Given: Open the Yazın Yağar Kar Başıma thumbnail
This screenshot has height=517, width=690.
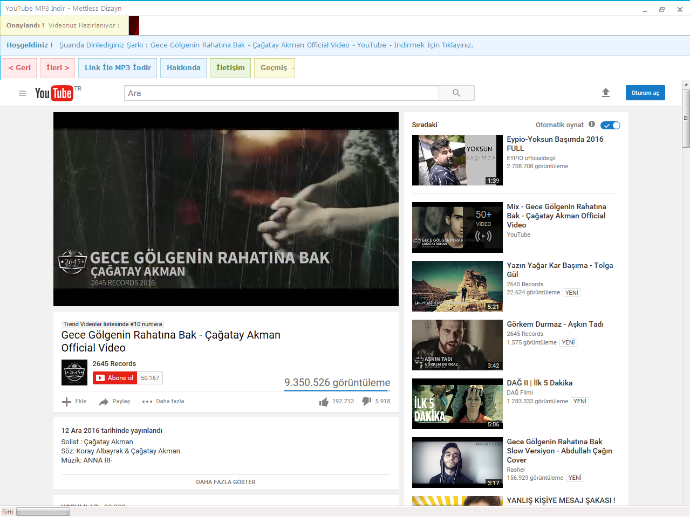Looking at the screenshot, I should click(457, 286).
